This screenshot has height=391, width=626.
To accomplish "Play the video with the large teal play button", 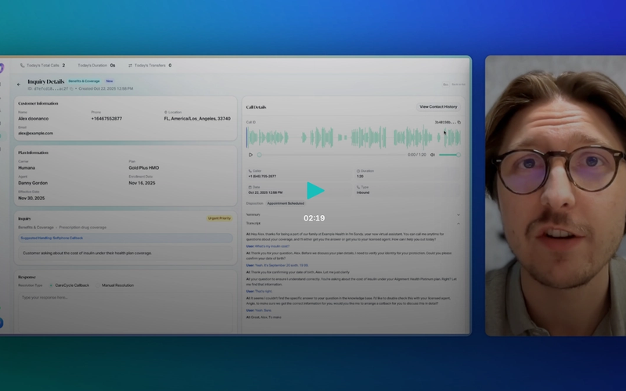I will tap(315, 191).
